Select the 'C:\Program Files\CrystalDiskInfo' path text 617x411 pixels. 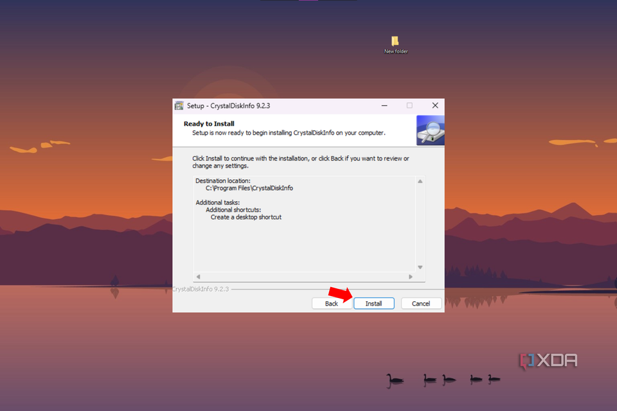(x=249, y=188)
